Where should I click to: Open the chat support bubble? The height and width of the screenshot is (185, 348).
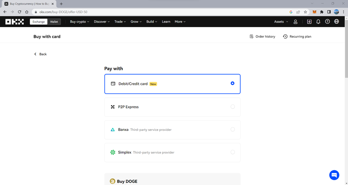pos(334,175)
